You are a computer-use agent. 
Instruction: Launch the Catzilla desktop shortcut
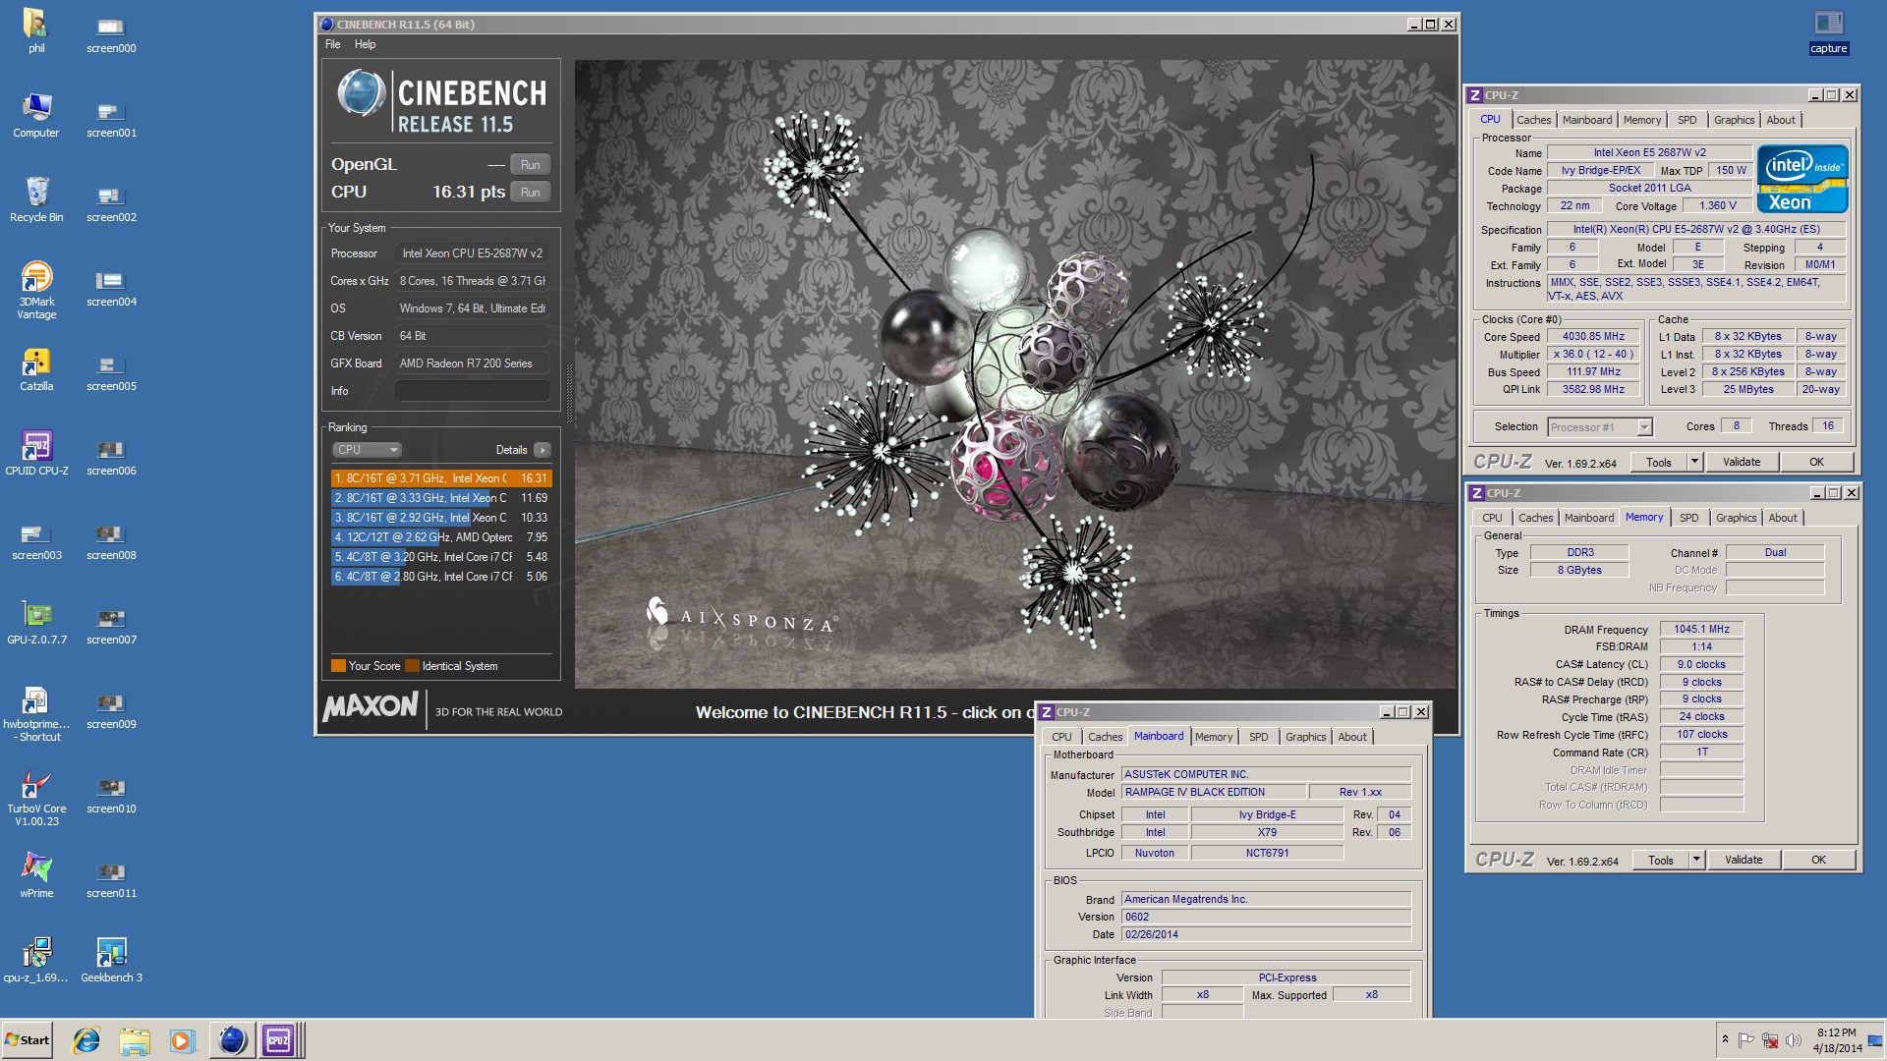pos(36,368)
